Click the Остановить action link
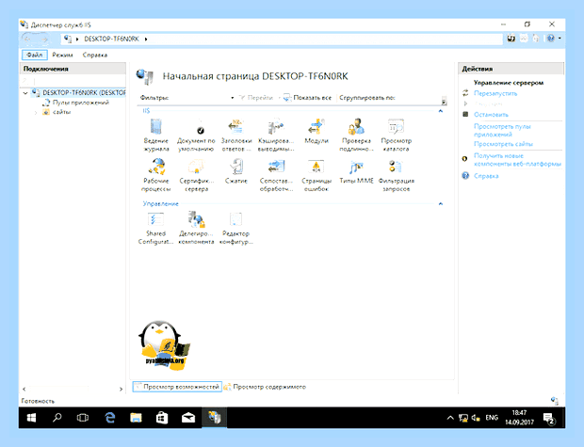The height and width of the screenshot is (447, 584). (x=491, y=115)
